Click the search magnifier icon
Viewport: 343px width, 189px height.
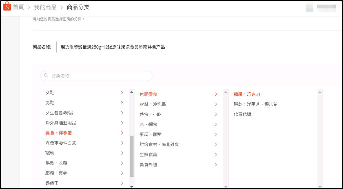coord(46,76)
